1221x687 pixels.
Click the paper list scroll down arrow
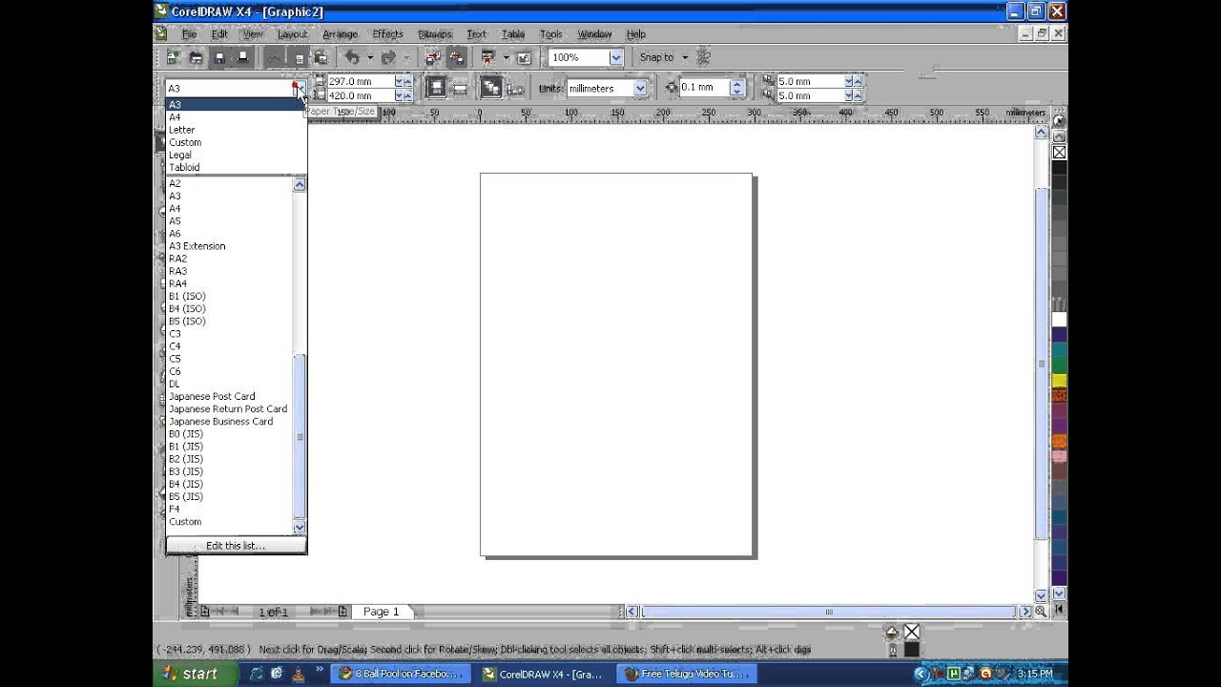click(x=300, y=527)
